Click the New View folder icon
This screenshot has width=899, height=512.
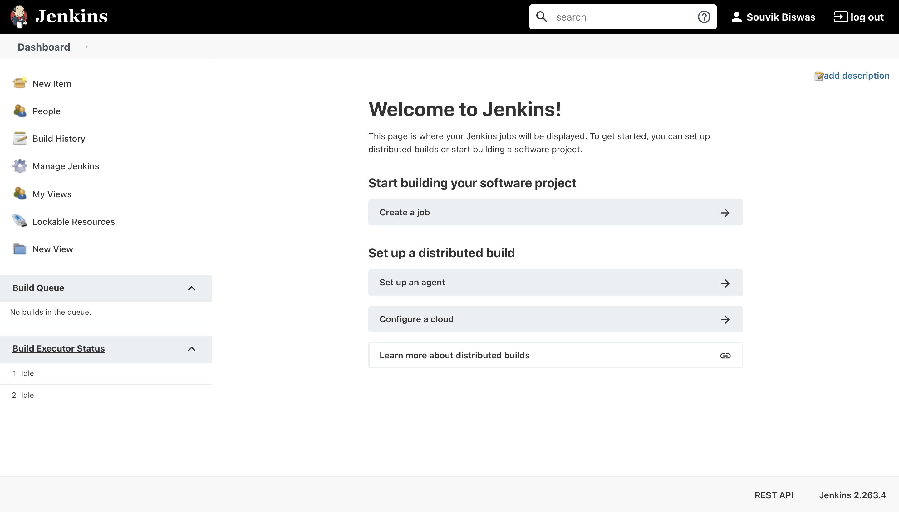point(20,249)
